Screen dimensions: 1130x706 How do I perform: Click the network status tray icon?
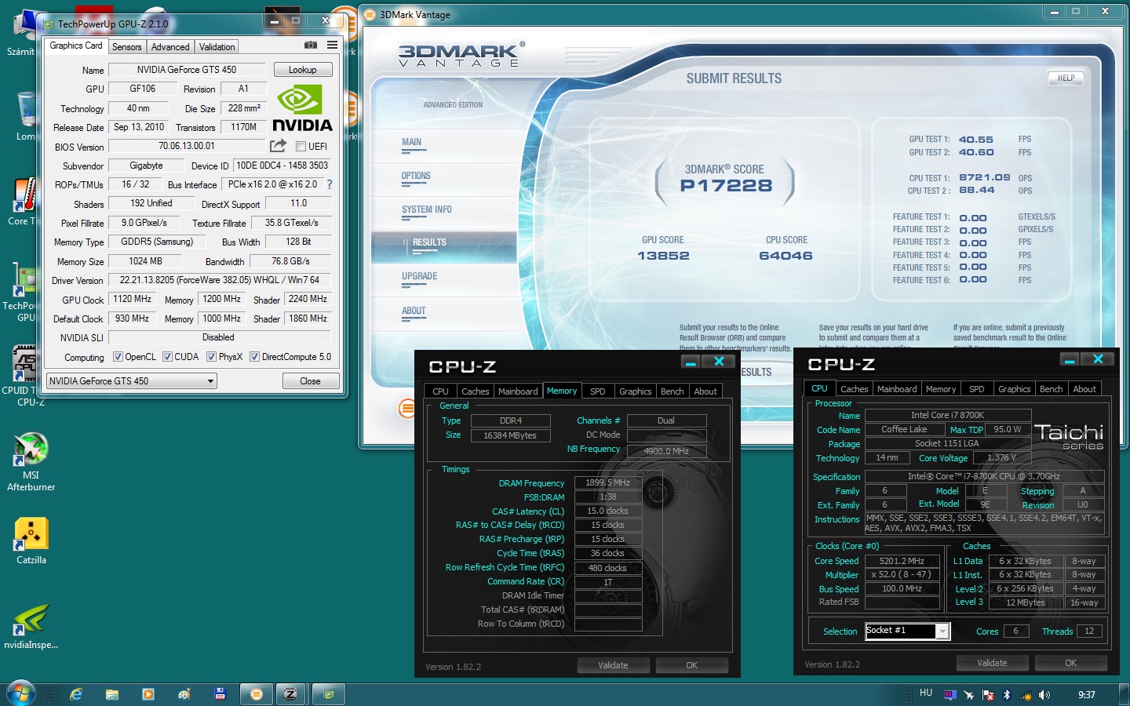tap(1026, 695)
